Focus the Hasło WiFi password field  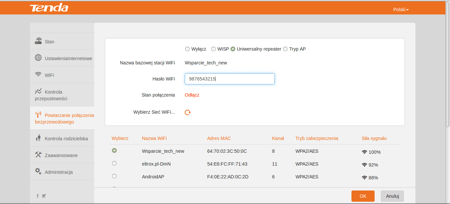(x=230, y=79)
